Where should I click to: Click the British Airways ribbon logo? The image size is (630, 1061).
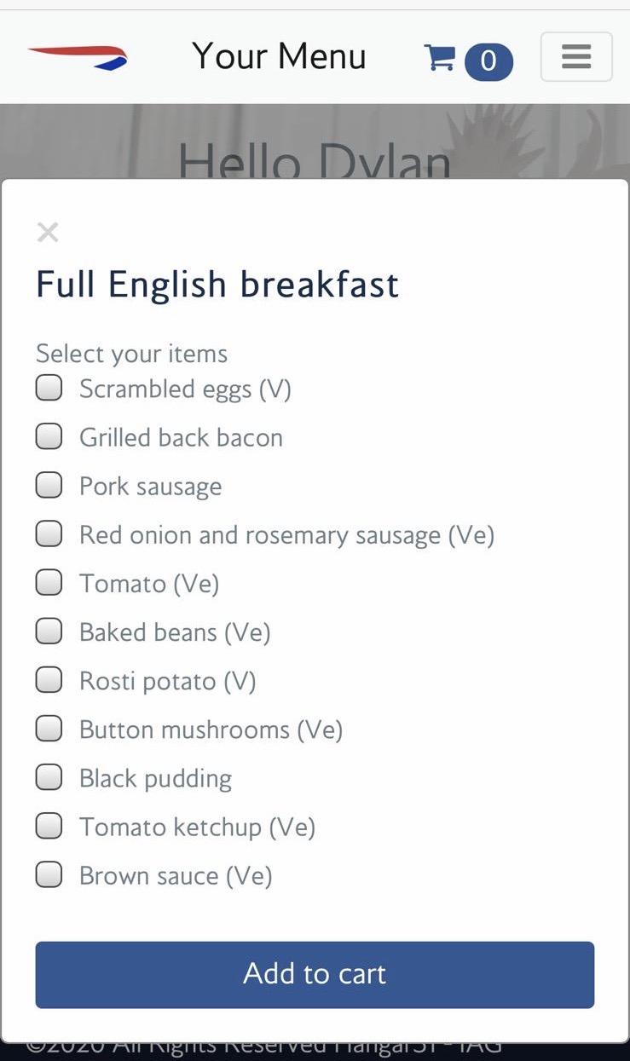(78, 58)
